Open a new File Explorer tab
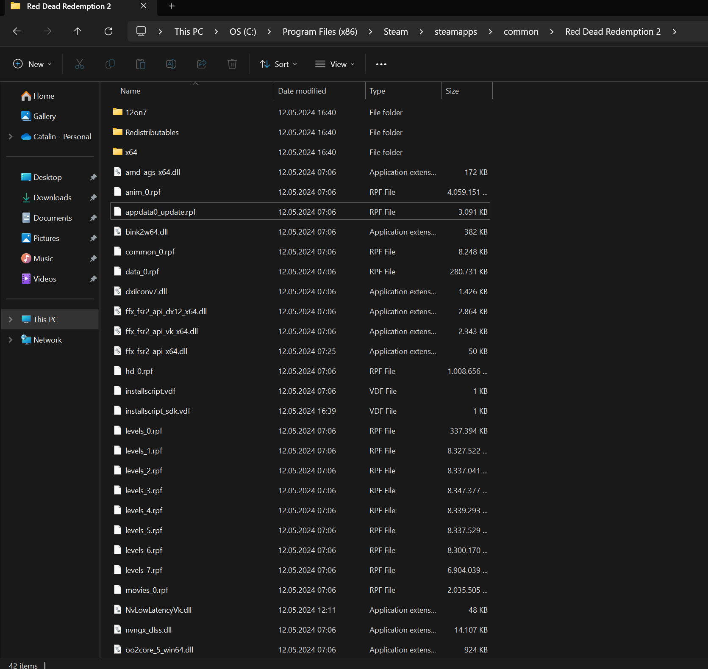 click(x=172, y=6)
